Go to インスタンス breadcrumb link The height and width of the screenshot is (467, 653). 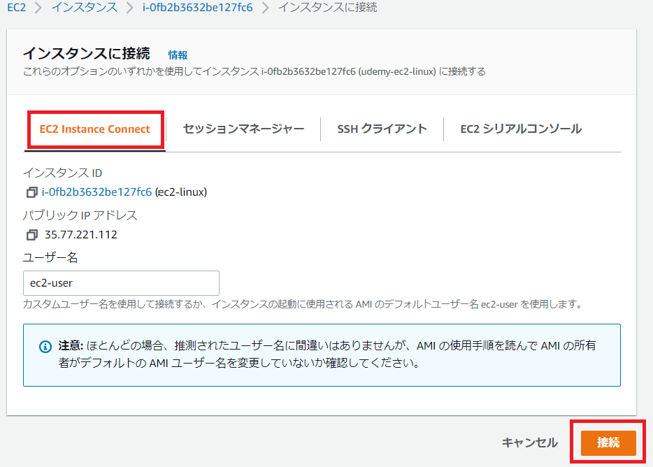click(85, 7)
